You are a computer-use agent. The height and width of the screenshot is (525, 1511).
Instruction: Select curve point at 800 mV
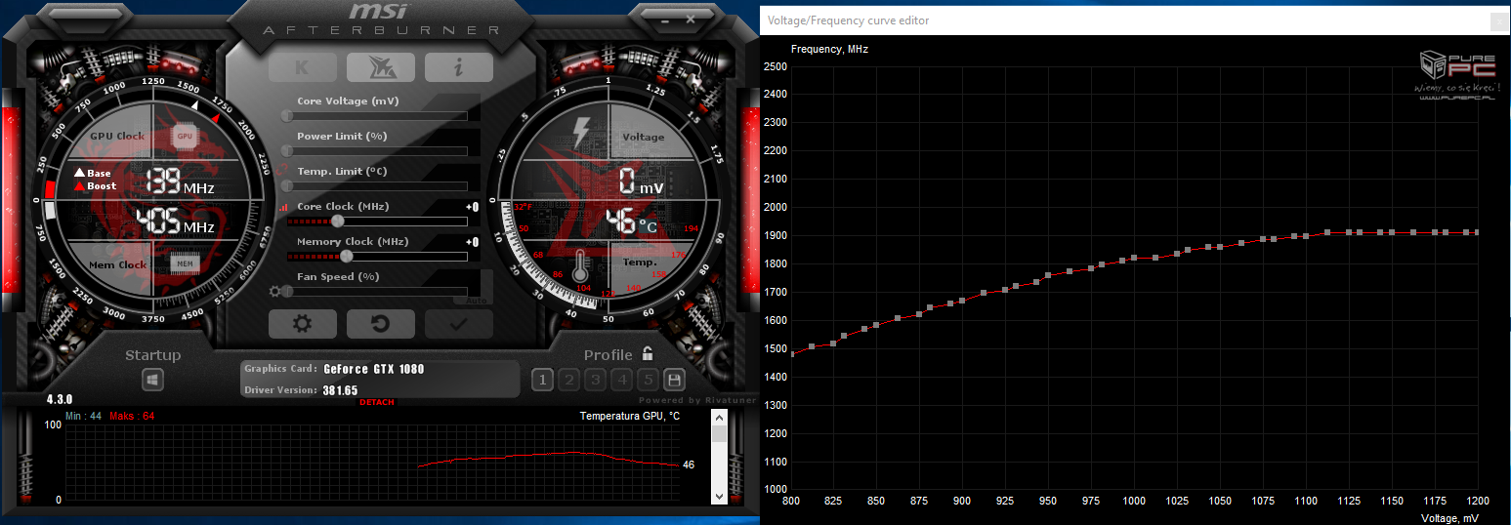point(791,354)
